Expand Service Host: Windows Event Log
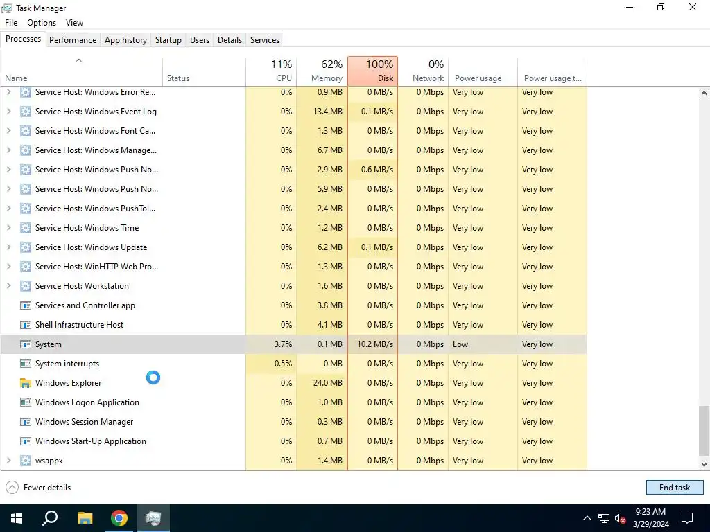710x532 pixels. (8, 112)
